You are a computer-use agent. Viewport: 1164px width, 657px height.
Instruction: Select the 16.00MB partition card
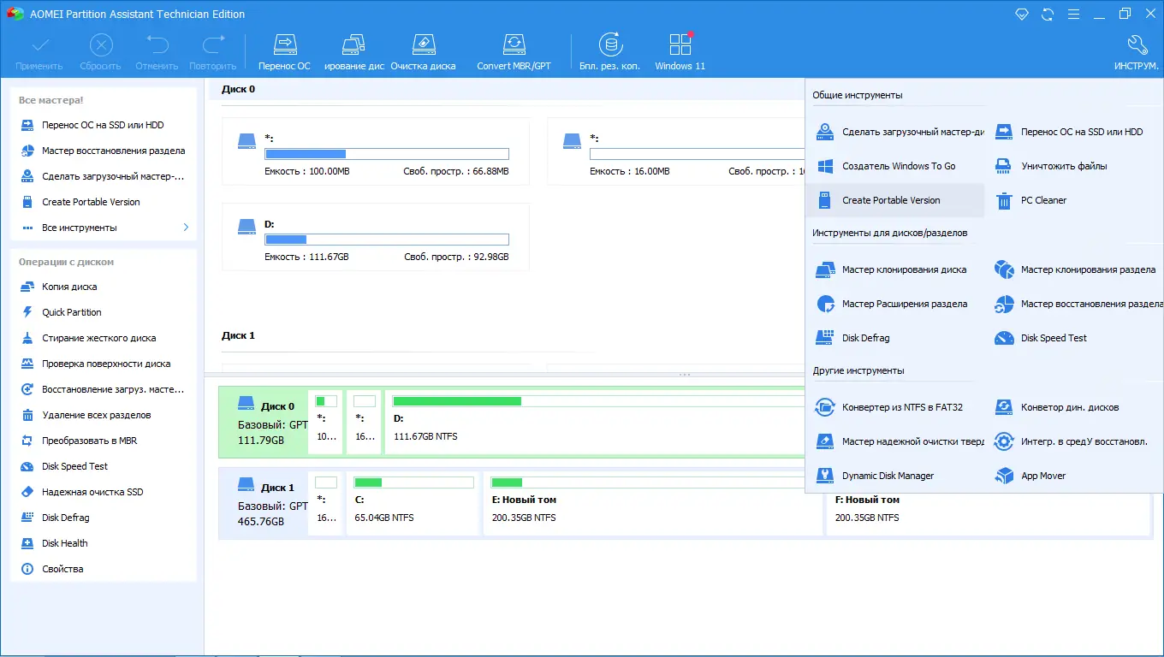click(676, 151)
